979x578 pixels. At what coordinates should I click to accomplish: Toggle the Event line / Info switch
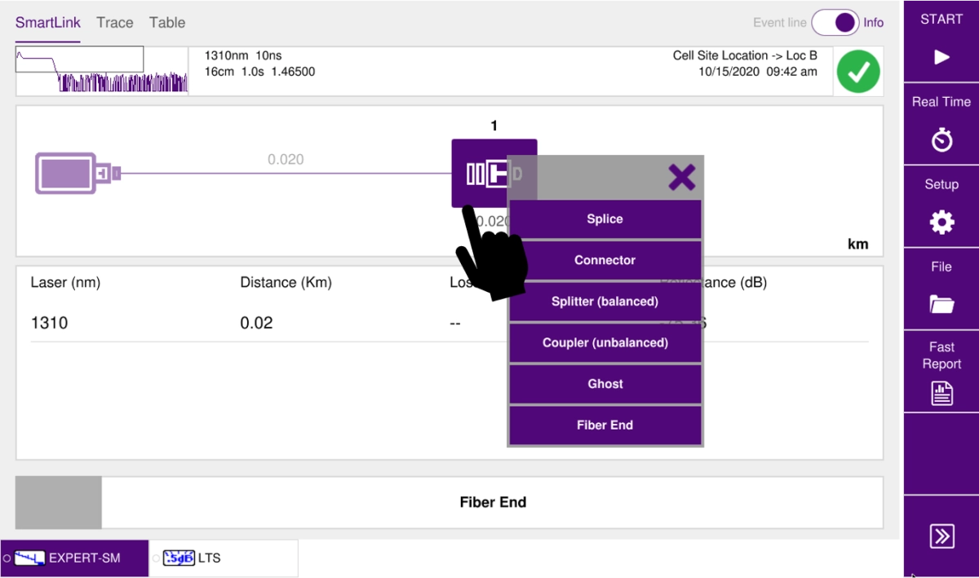[x=835, y=23]
